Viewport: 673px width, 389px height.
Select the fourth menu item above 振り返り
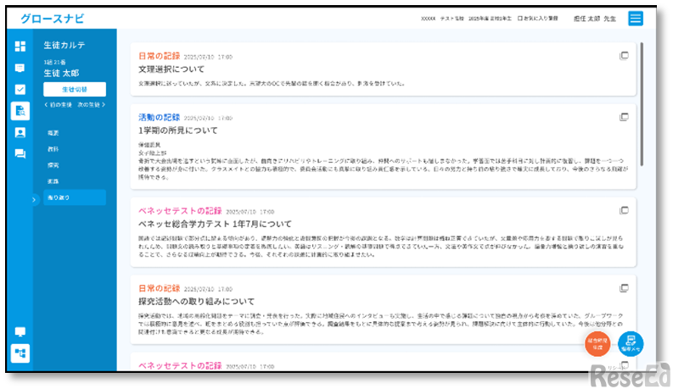53,181
